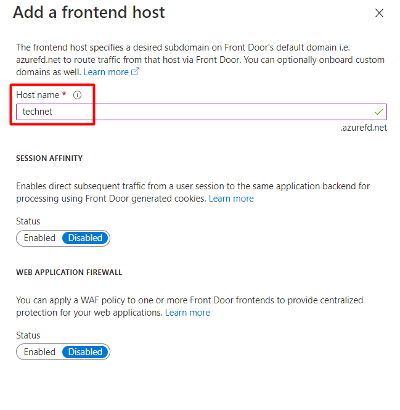Screen dimensions: 400x410
Task: Select Disabled for Session Affinity status
Action: pos(85,238)
